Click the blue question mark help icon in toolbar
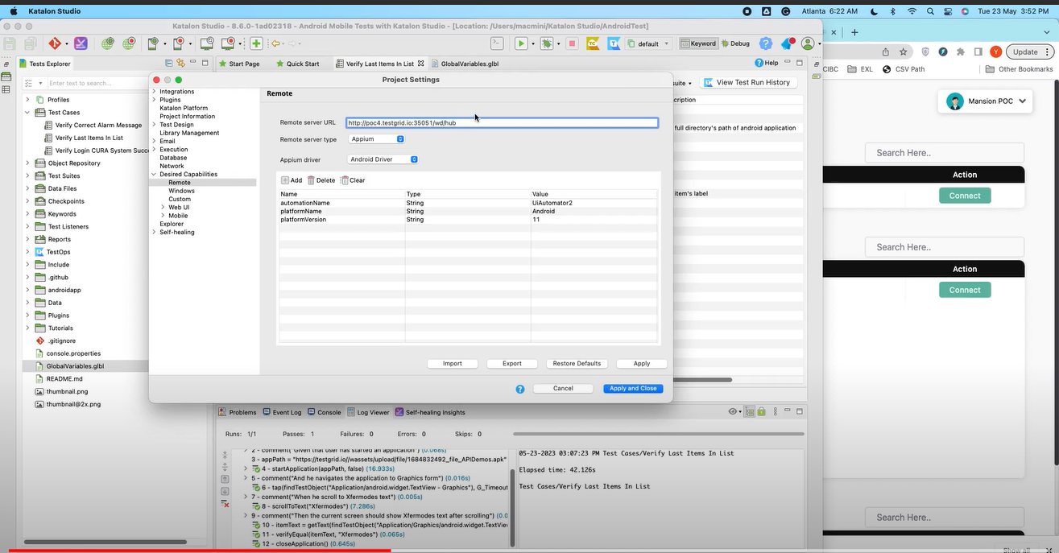 coord(766,43)
